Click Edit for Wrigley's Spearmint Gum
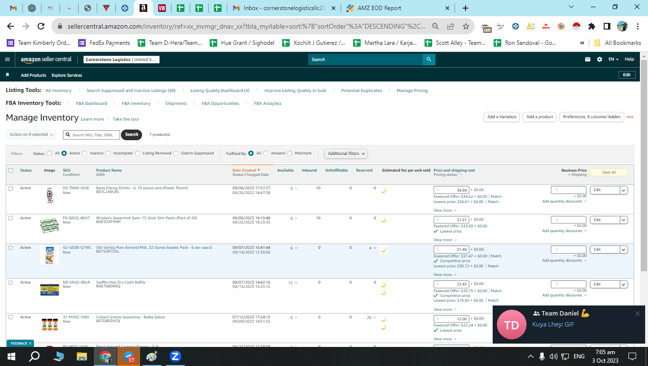This screenshot has width=648, height=366. click(605, 220)
